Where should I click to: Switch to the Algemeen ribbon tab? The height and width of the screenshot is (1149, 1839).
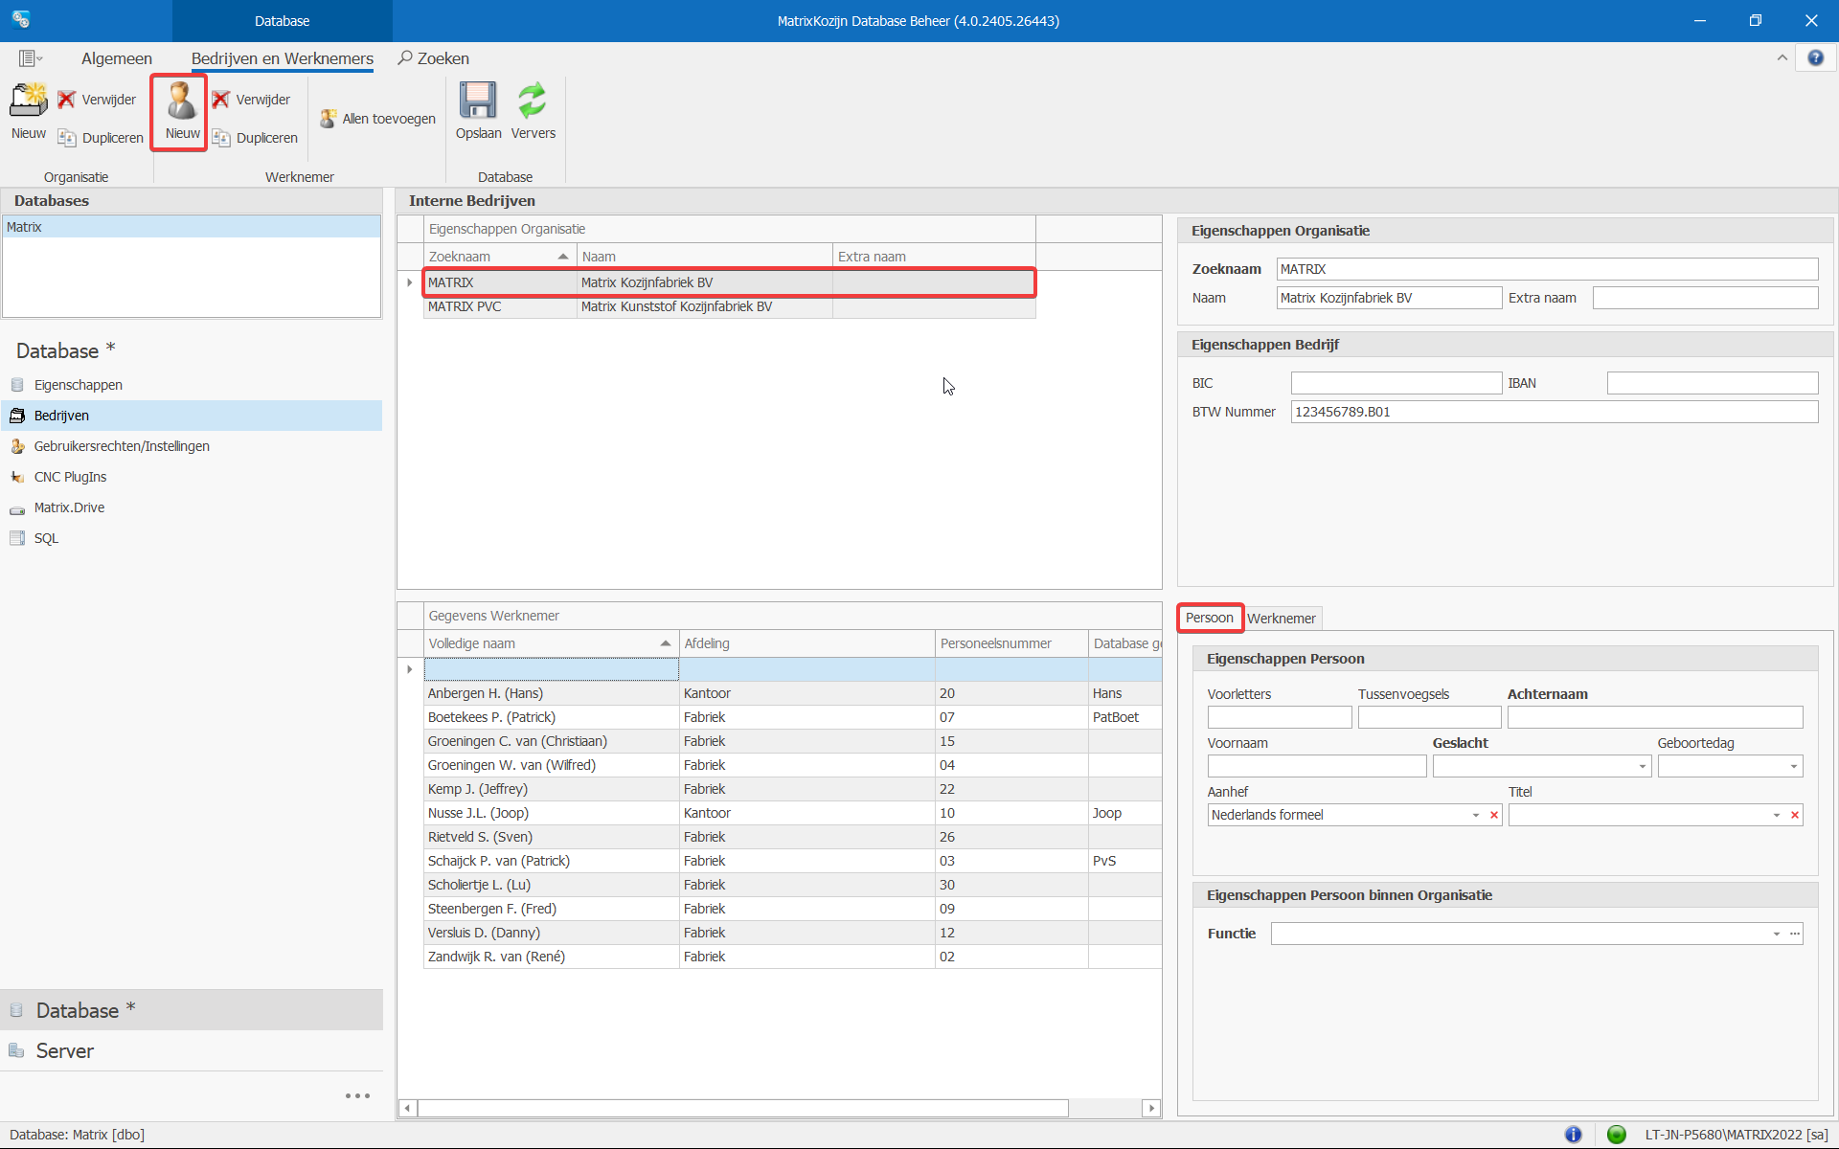coord(116,58)
